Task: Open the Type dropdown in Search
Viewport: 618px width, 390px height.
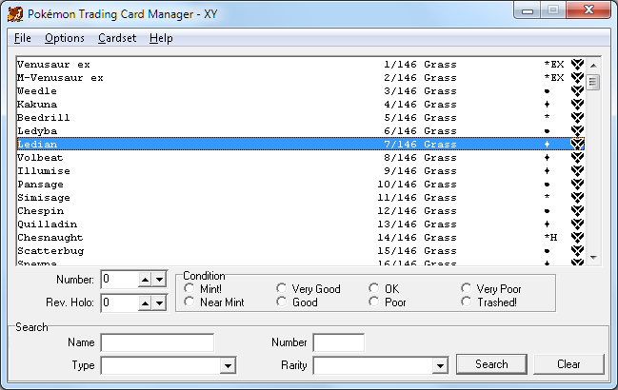Action: pyautogui.click(x=228, y=365)
